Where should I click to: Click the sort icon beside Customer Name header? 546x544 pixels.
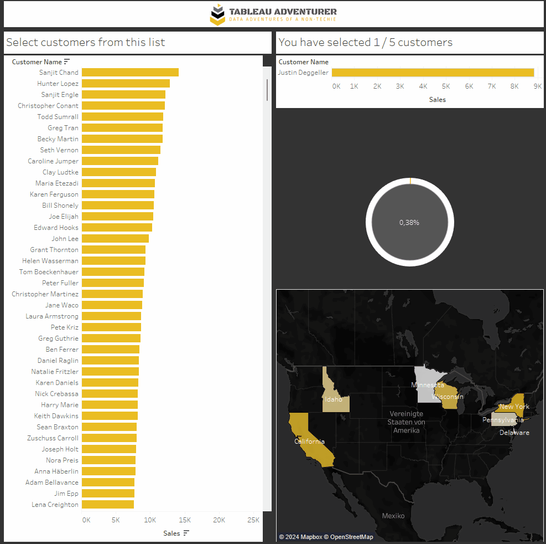click(67, 62)
